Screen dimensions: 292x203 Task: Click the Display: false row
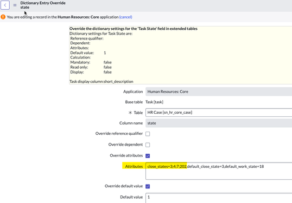[x=91, y=72]
